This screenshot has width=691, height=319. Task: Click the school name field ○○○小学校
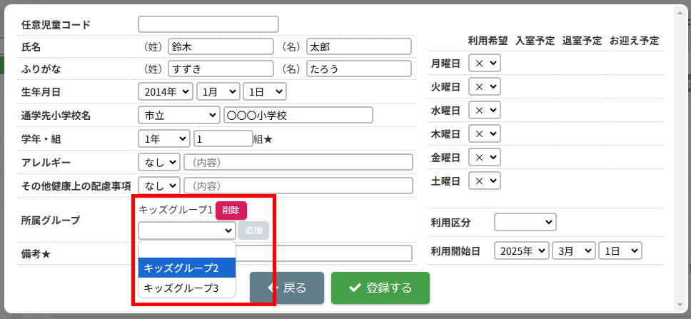(x=298, y=115)
